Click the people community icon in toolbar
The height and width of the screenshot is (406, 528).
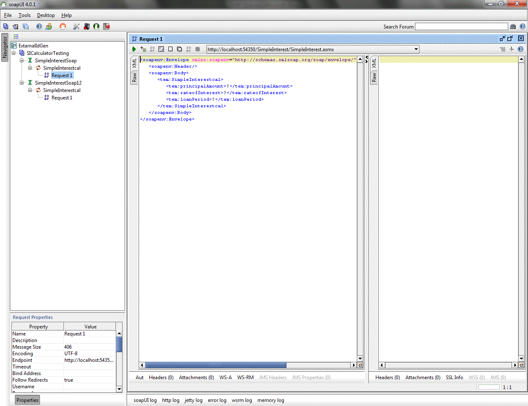[49, 26]
